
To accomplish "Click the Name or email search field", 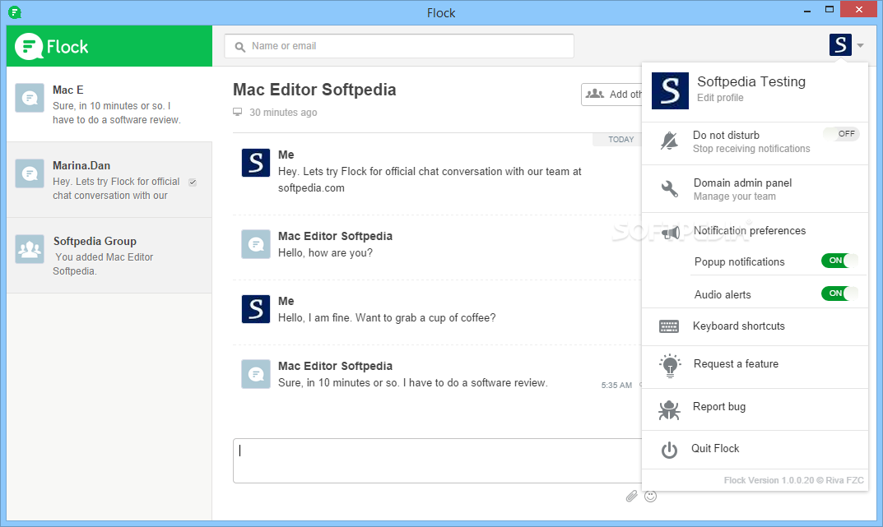I will pyautogui.click(x=399, y=46).
